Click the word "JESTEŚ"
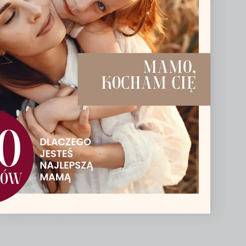Screen dimensions: 246x246 [x=57, y=153]
